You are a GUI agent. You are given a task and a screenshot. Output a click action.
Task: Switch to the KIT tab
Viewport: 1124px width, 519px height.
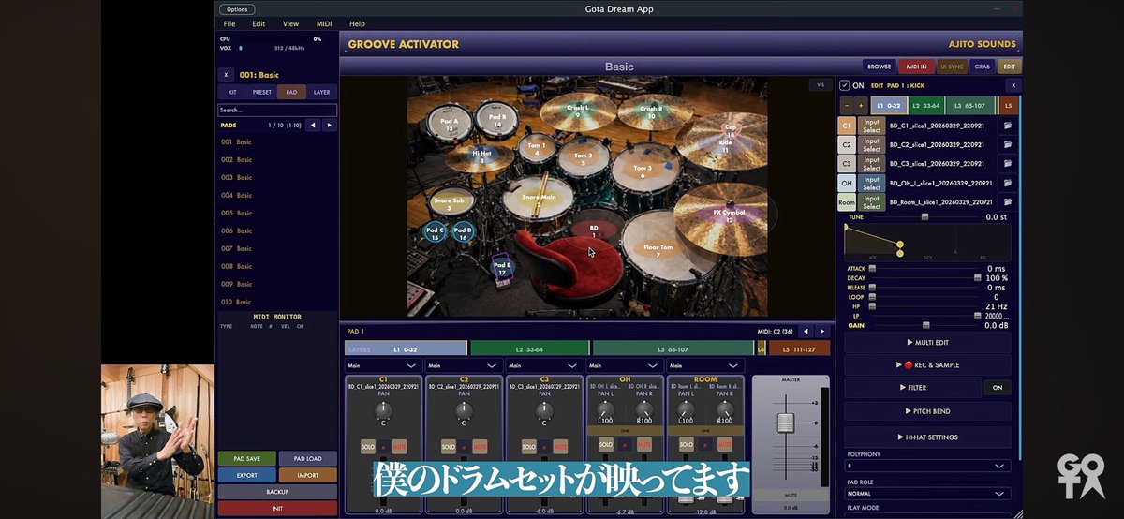coord(232,93)
